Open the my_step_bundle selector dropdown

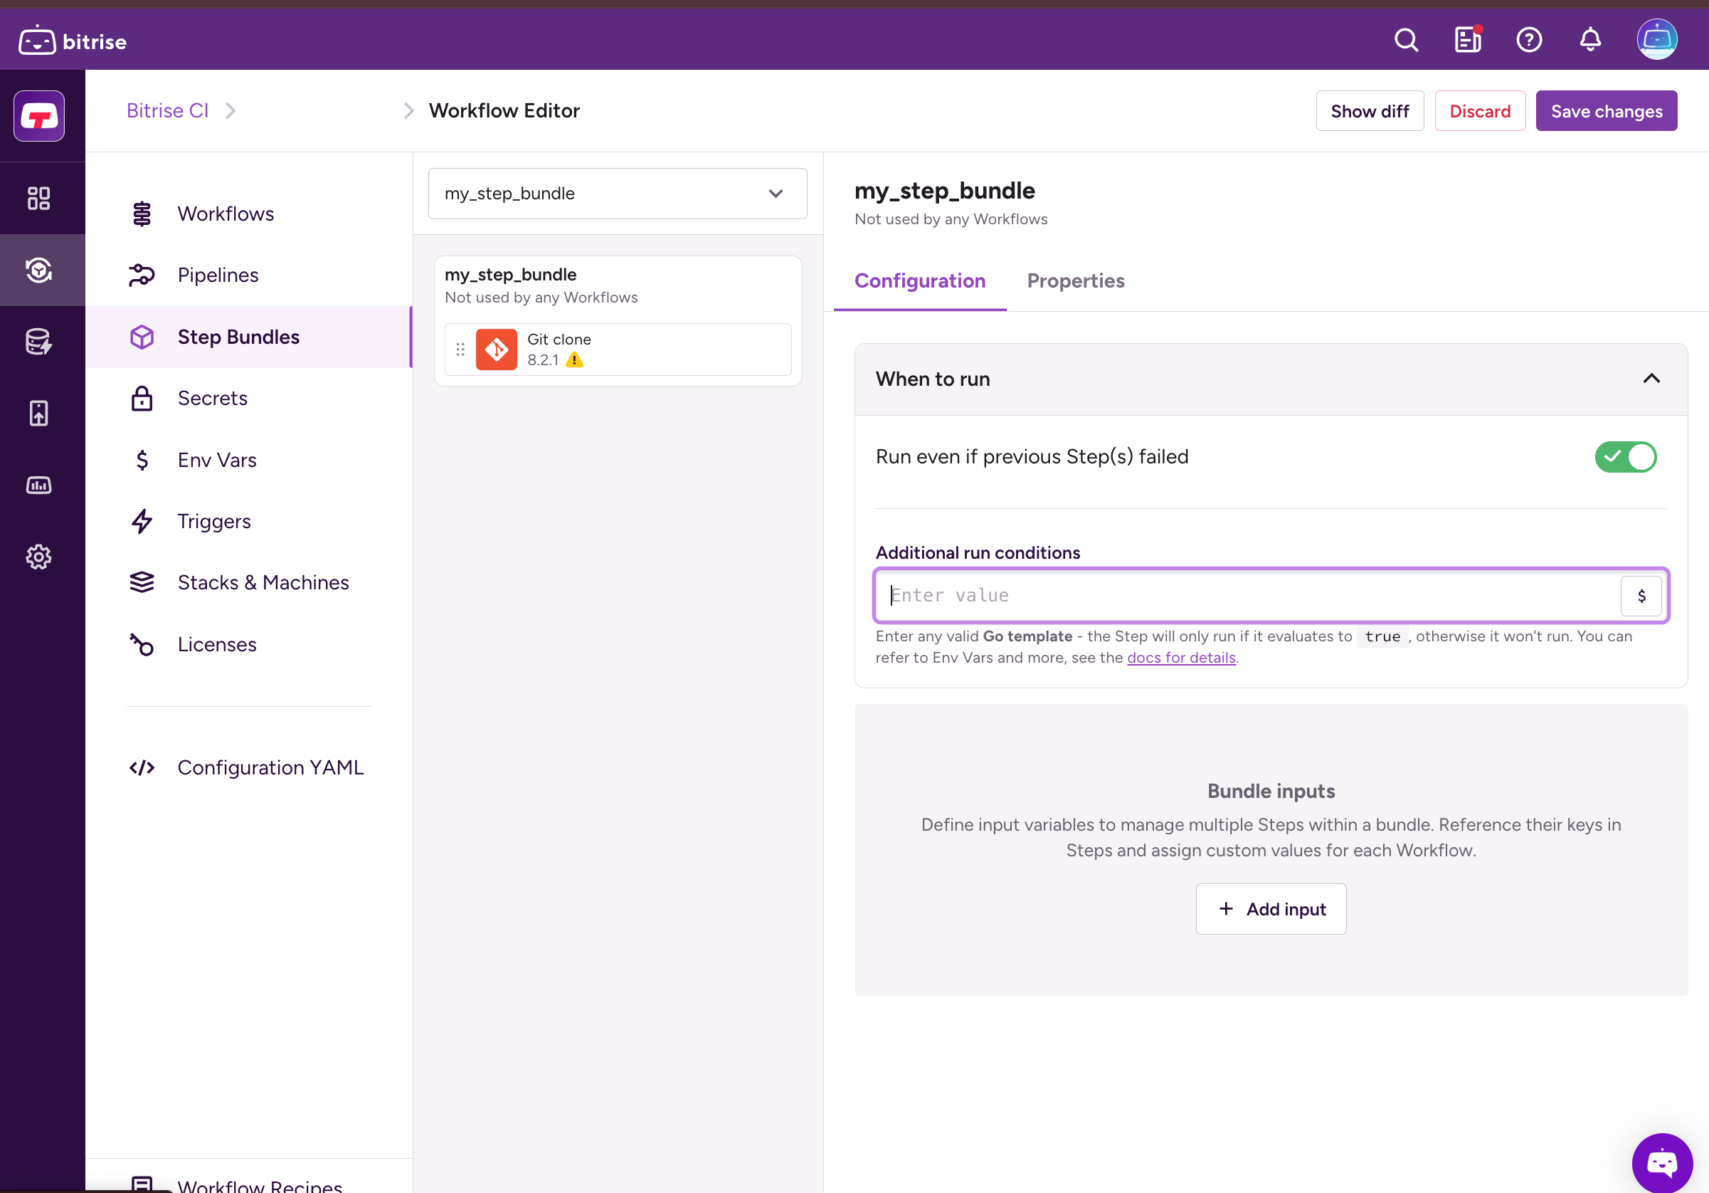tap(617, 194)
